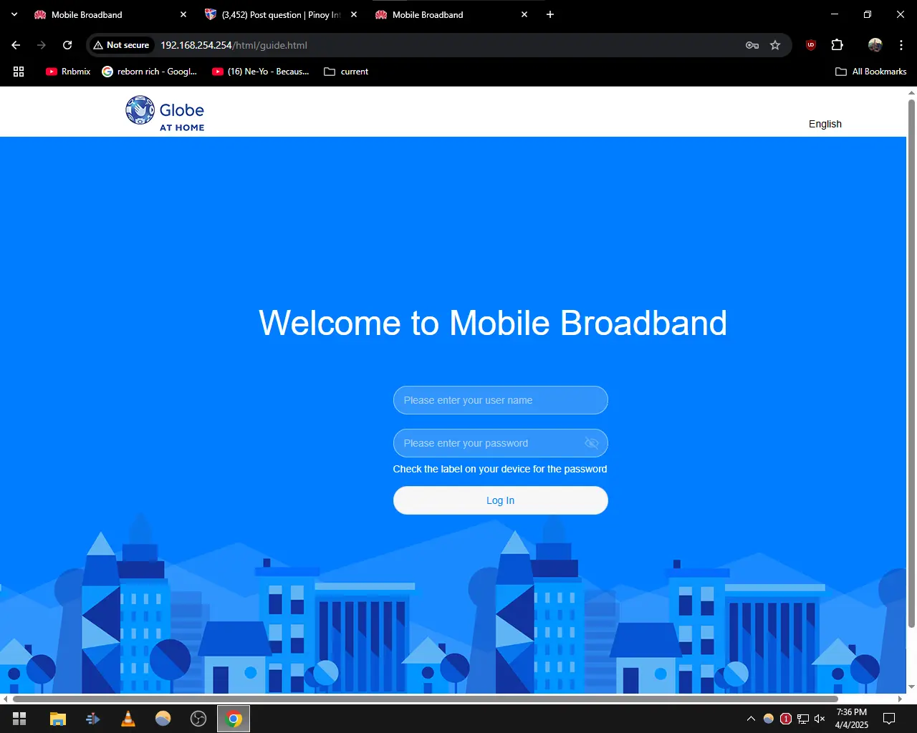The image size is (917, 733).
Task: Open the reborn rich Google bookmark
Action: (150, 72)
